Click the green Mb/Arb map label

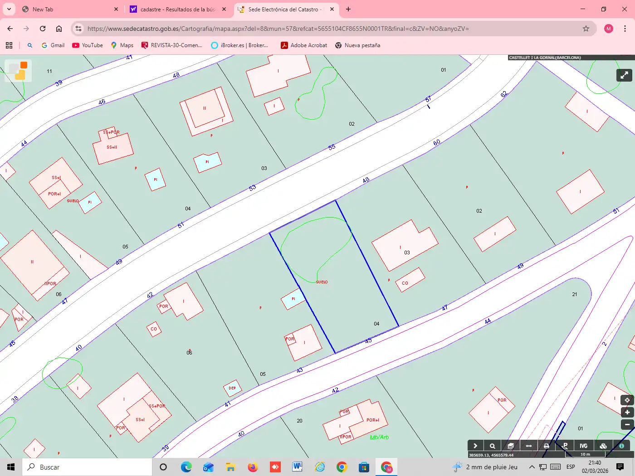[x=379, y=437]
